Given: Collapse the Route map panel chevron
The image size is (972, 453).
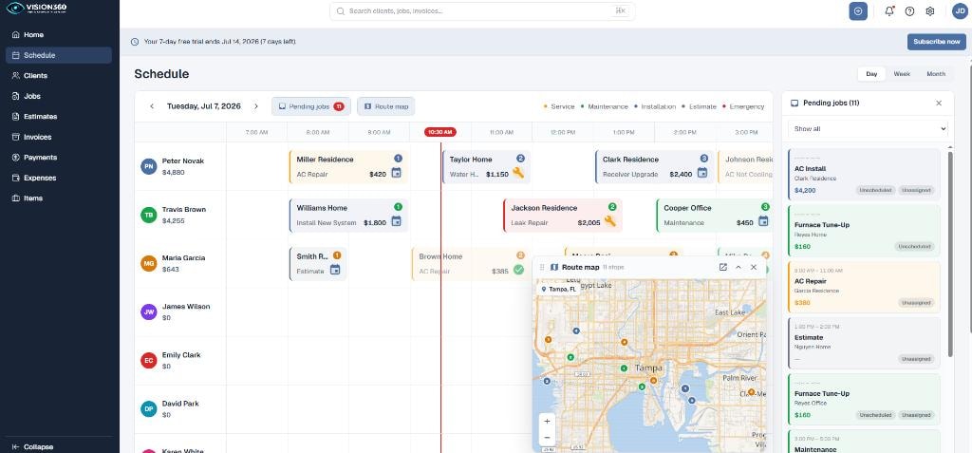Looking at the screenshot, I should (738, 267).
